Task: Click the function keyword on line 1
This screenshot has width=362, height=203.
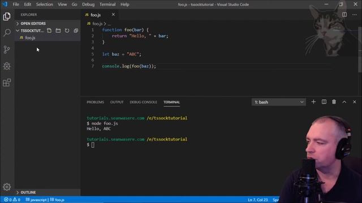Action: pos(112,30)
